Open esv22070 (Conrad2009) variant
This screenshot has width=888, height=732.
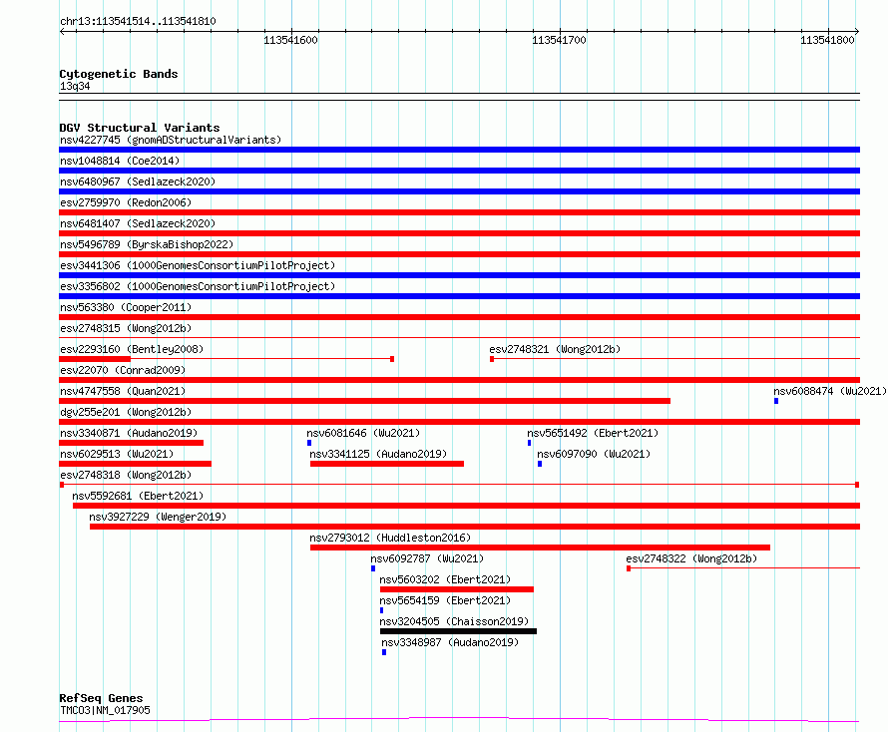click(x=123, y=370)
